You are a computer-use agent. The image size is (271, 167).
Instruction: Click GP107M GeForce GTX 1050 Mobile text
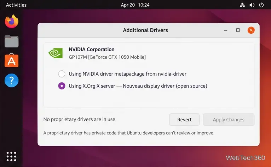(x=107, y=57)
